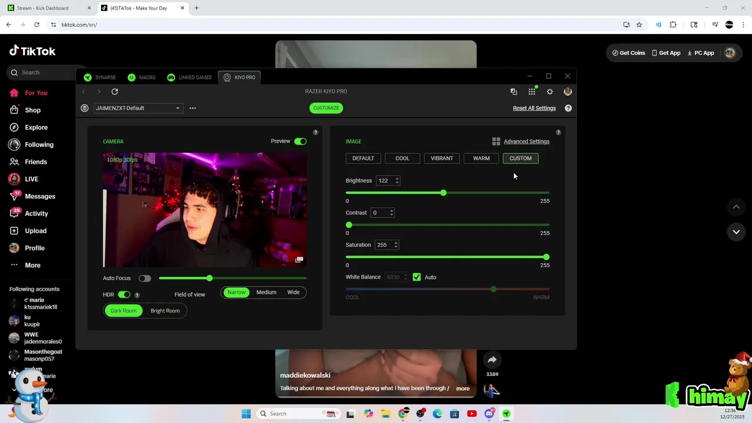The width and height of the screenshot is (752, 423).
Task: Open the Image panel help icon
Action: tap(558, 133)
